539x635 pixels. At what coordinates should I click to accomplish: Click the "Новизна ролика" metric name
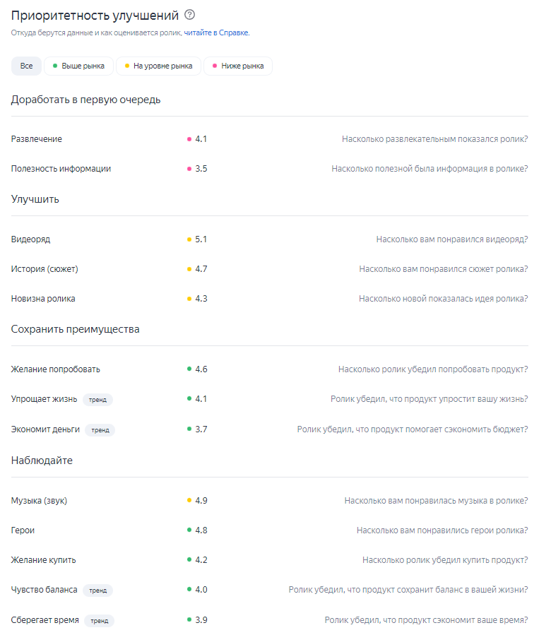(43, 299)
